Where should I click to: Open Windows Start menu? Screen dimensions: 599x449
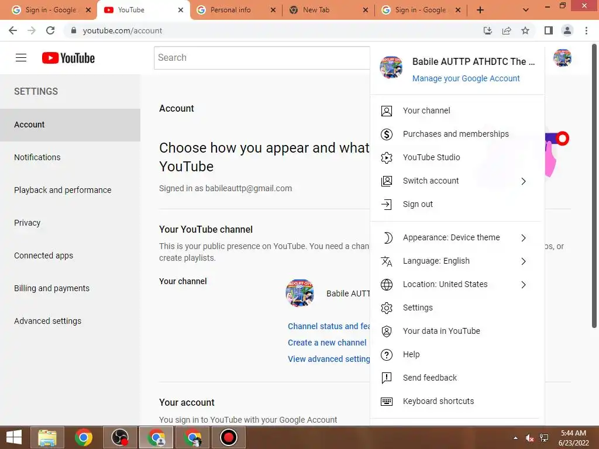[14, 437]
